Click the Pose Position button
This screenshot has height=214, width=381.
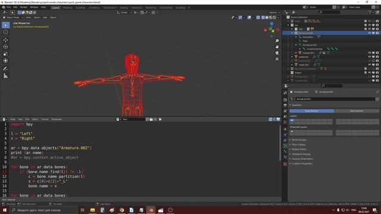(x=312, y=111)
